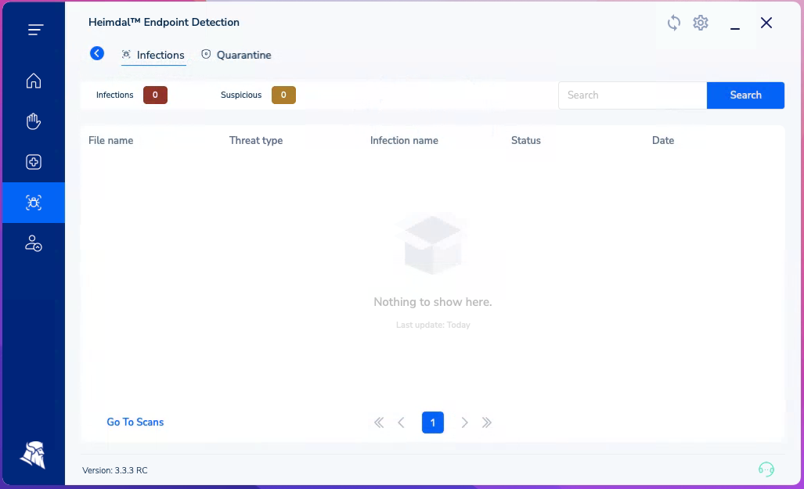Open the patch plus-box sidebar icon

click(34, 162)
